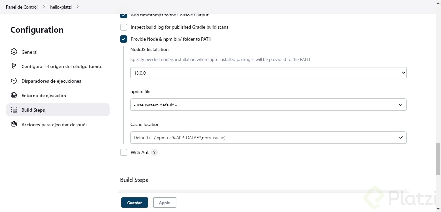Click the chevron after hello-platzi breadcrumb
Viewport: 441px width, 212px height.
pyautogui.click(x=78, y=7)
